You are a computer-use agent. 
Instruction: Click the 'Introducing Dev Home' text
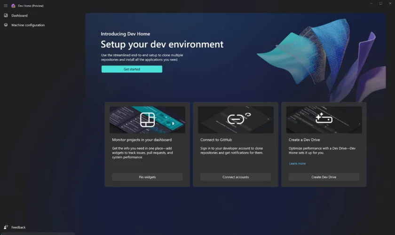(x=126, y=34)
